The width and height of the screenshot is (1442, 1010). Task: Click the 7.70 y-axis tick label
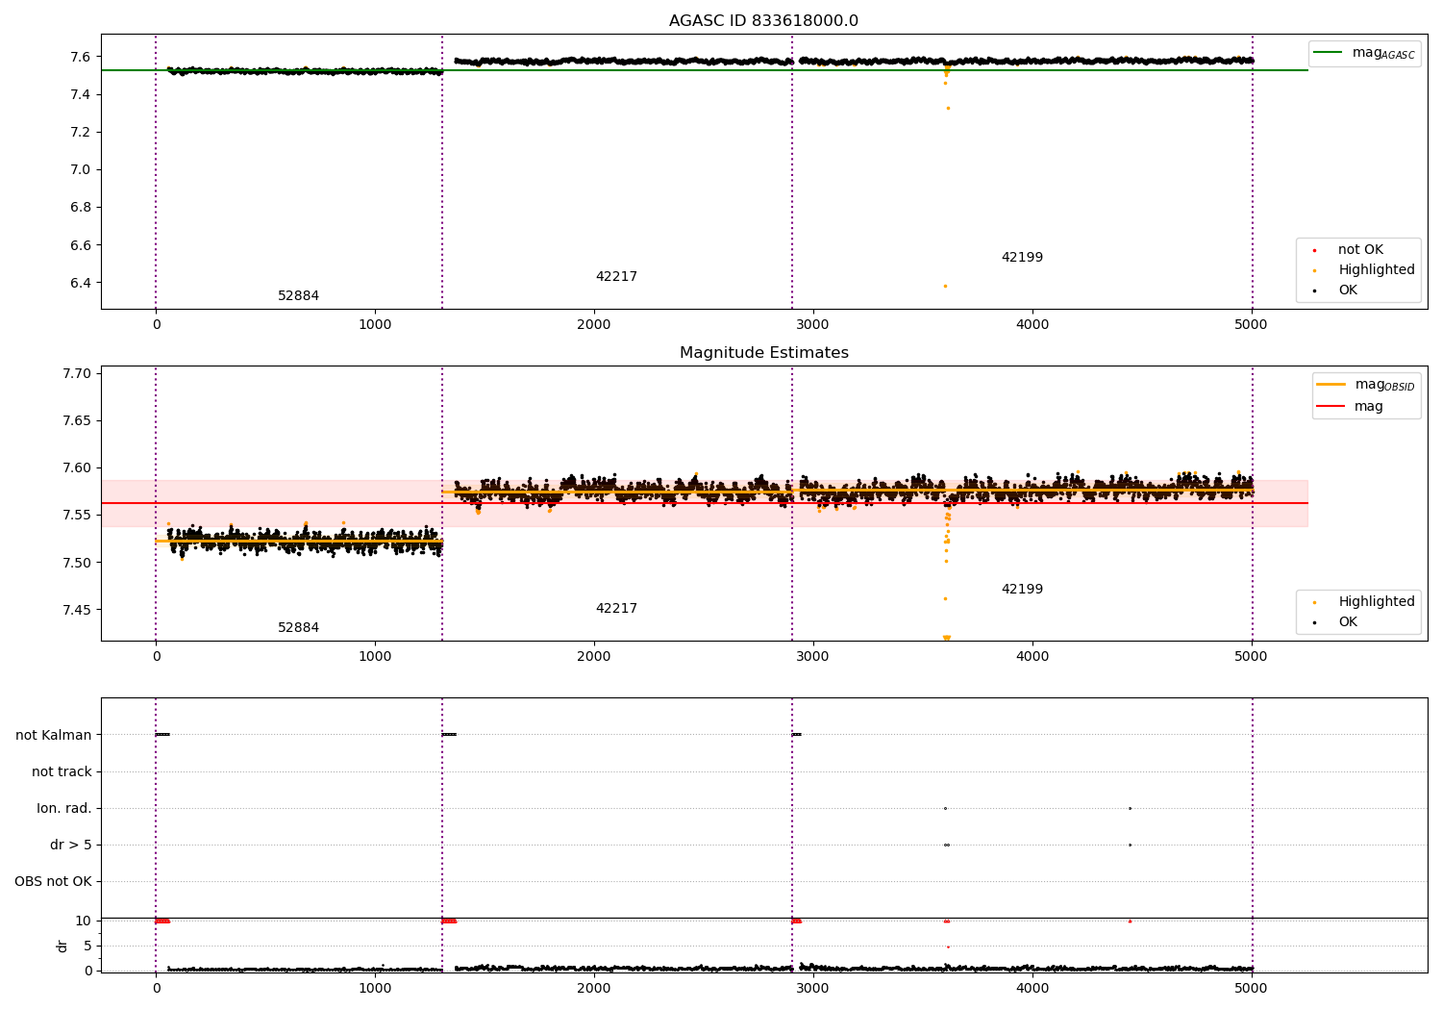[76, 373]
